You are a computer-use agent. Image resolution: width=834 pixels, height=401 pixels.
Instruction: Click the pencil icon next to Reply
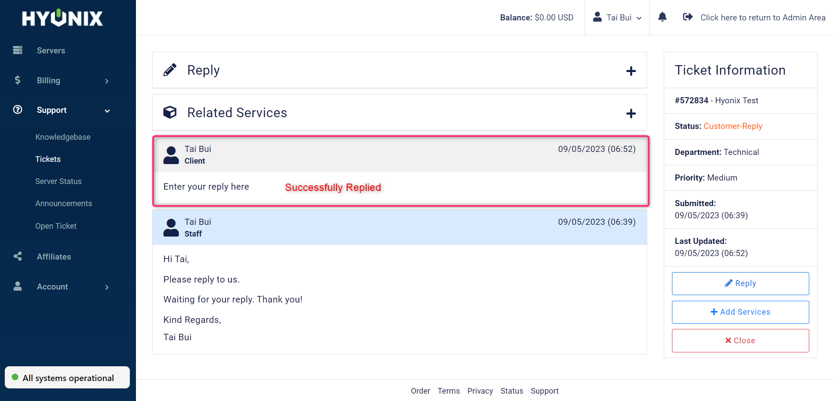click(170, 69)
